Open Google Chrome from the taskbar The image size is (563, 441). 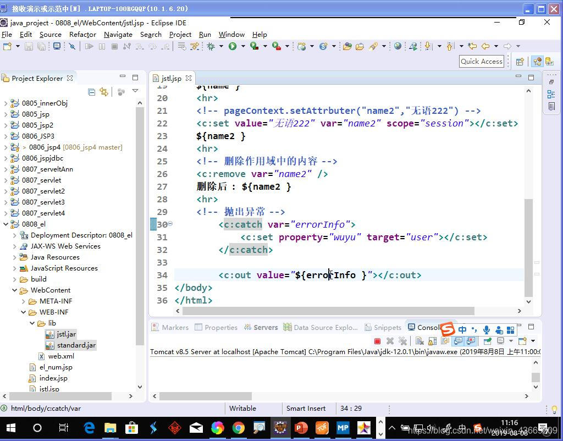tap(238, 428)
